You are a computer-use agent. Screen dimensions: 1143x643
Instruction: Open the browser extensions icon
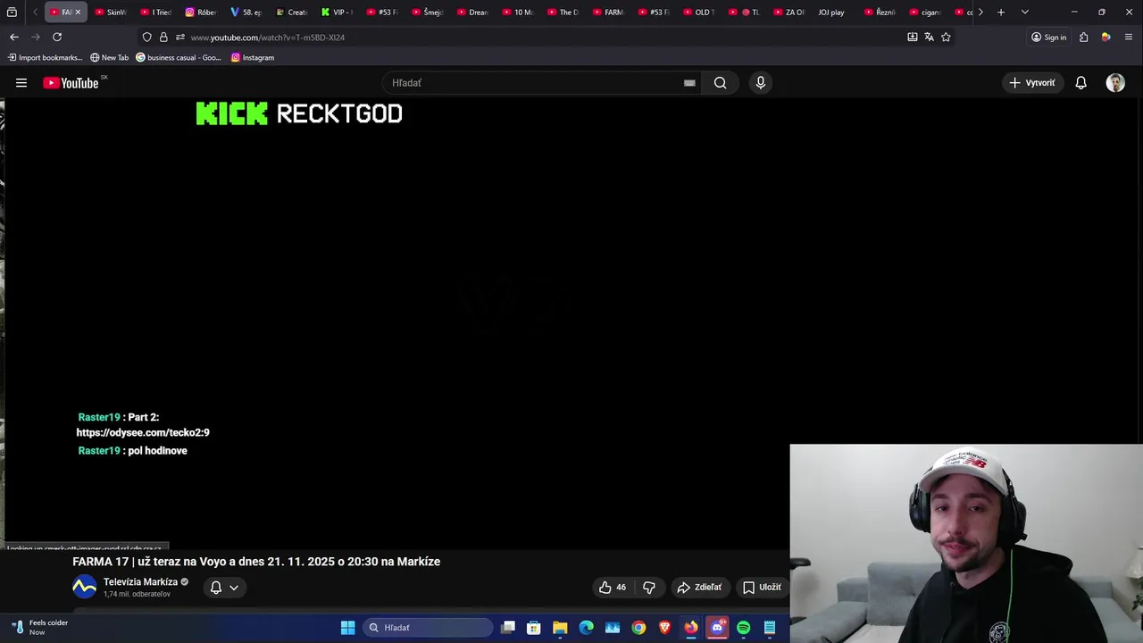(x=1083, y=37)
